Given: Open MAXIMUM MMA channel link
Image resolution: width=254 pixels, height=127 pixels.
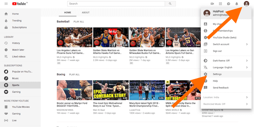Looking at the screenshot, I should click(65, 110).
